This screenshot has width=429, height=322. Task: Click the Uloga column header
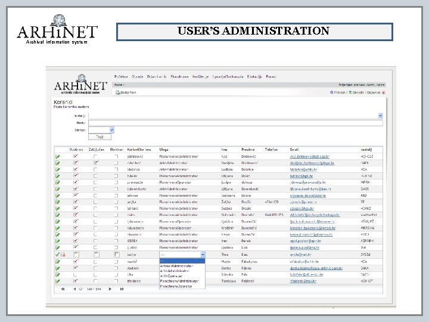pos(164,150)
